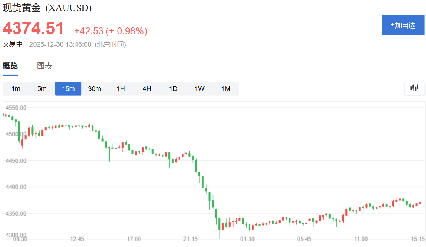The height and width of the screenshot is (247, 426).
Task: Click the 01:30 time axis label
Action: tap(247, 239)
